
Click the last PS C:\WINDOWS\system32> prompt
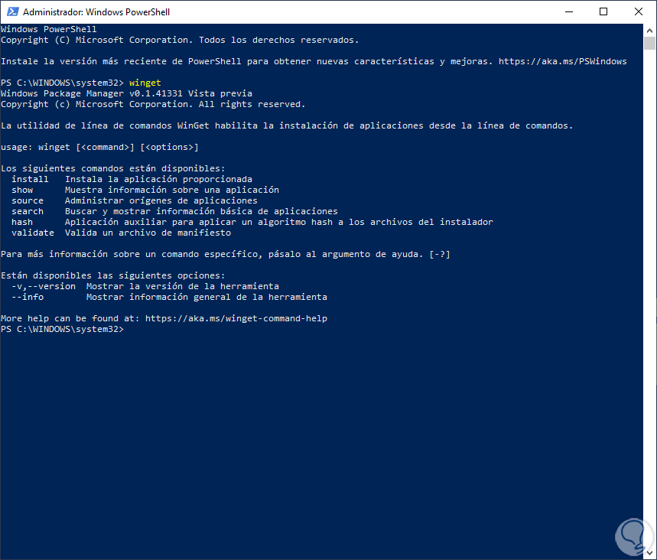63,330
